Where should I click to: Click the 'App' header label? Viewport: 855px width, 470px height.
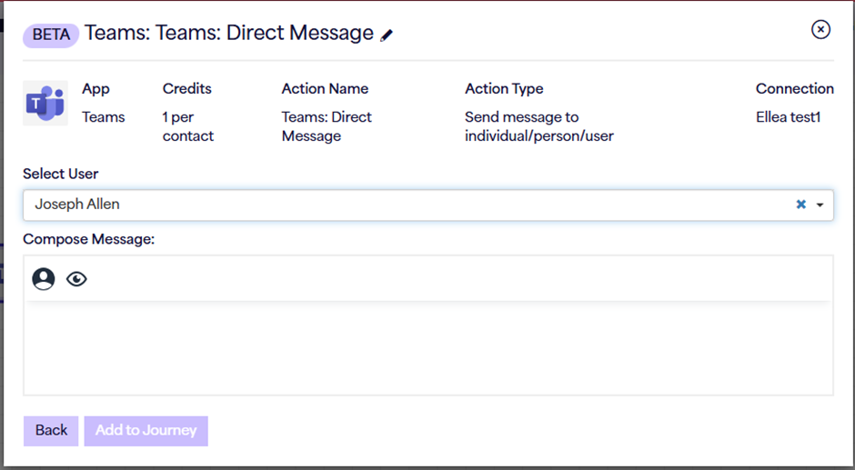[96, 89]
